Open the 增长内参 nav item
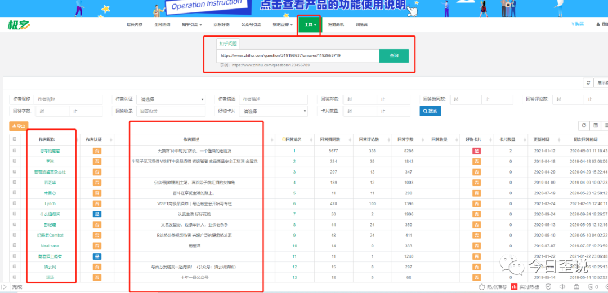This screenshot has width=608, height=293. (135, 24)
